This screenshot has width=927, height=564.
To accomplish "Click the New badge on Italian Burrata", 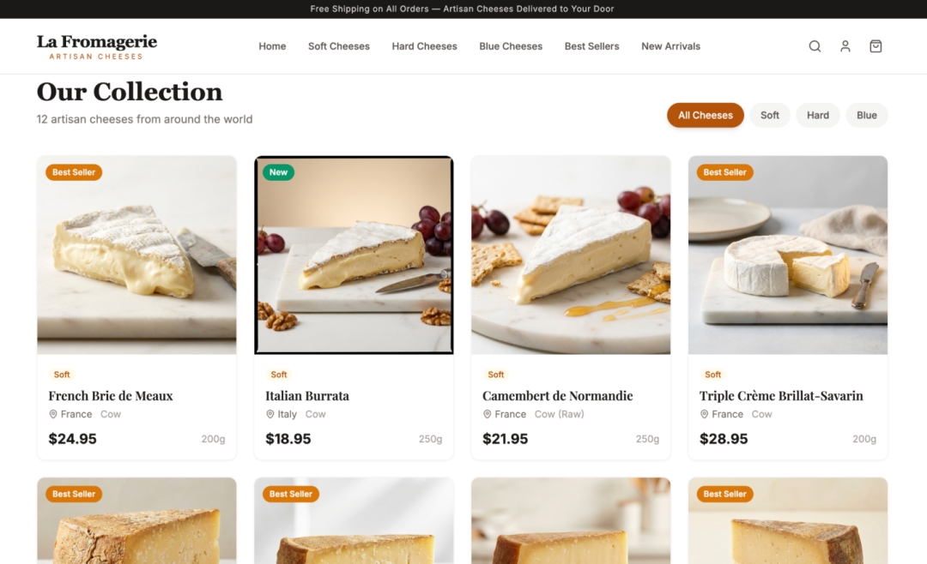I will click(x=278, y=172).
